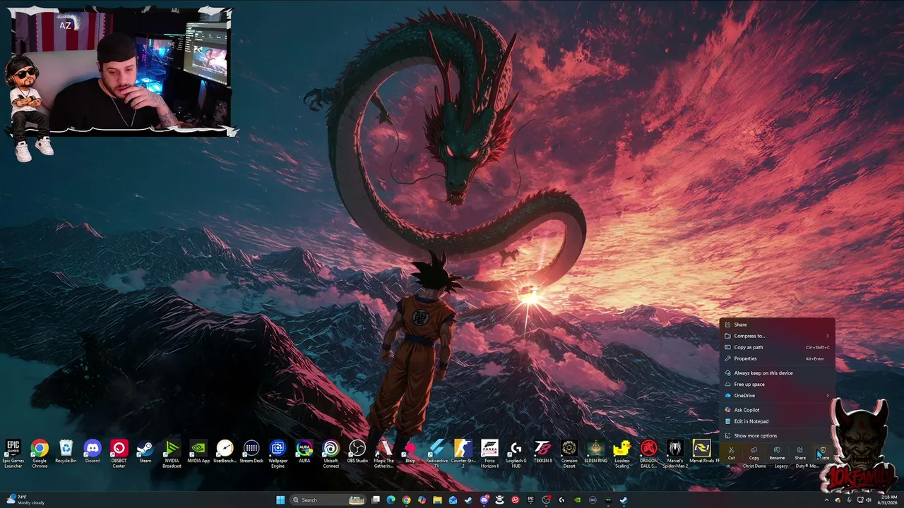Select the Radioactive TV desktop icon
Screen dimensions: 904x508
[436, 453]
